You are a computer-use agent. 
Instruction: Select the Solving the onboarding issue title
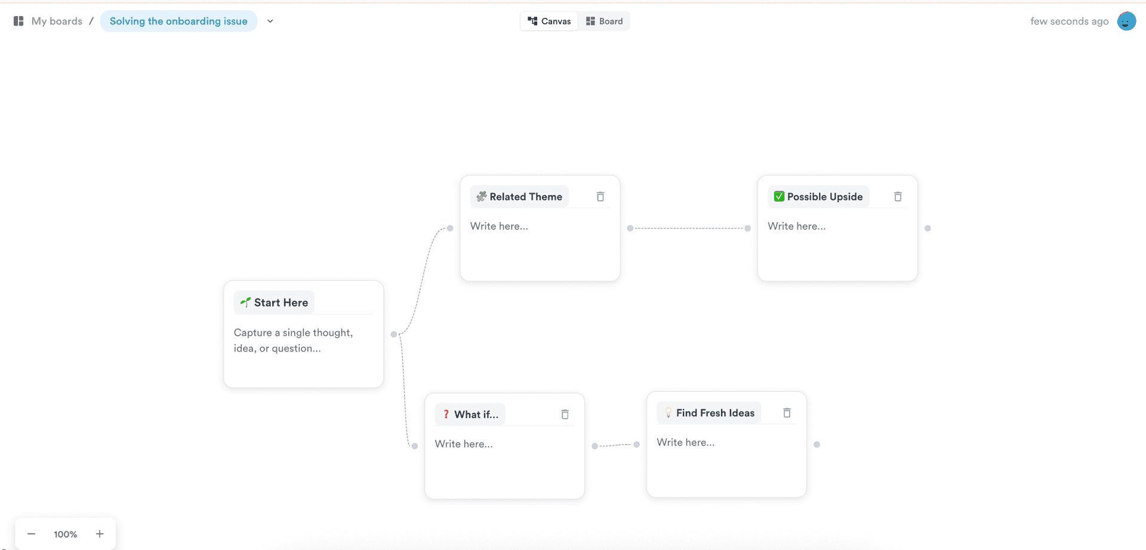click(x=178, y=21)
